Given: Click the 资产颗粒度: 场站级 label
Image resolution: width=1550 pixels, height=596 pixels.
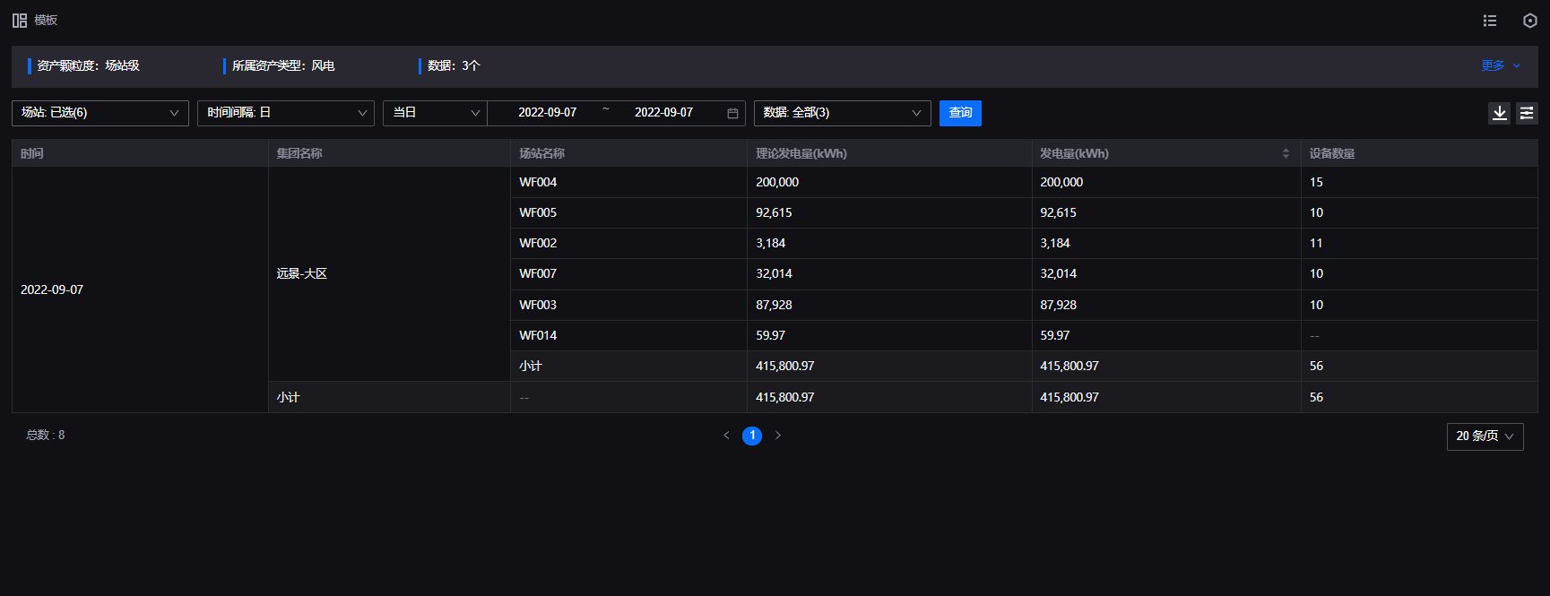Looking at the screenshot, I should tap(88, 65).
